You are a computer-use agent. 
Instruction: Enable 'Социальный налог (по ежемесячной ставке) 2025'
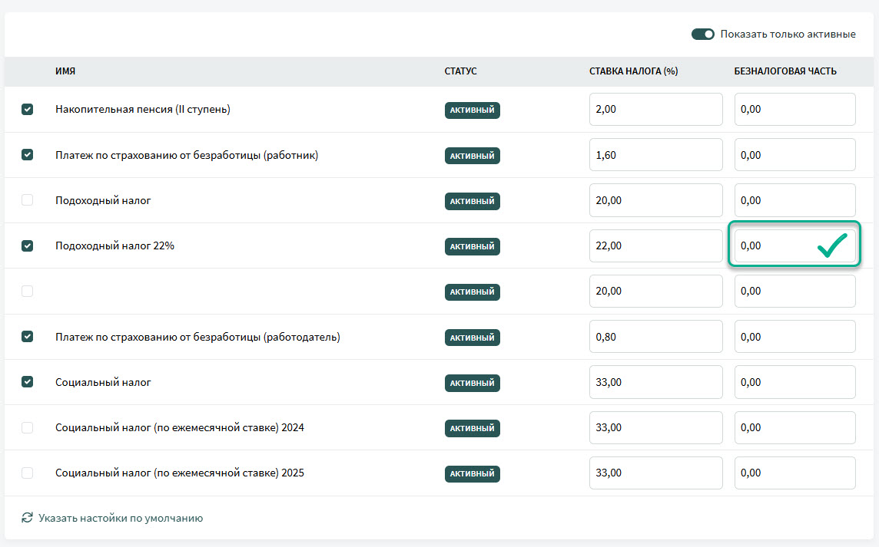pos(27,473)
